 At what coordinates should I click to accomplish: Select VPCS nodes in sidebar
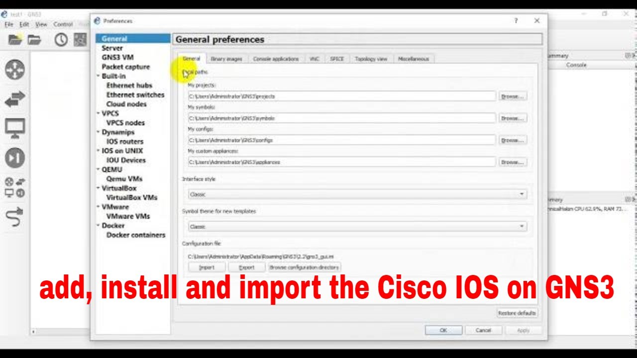[x=126, y=123]
